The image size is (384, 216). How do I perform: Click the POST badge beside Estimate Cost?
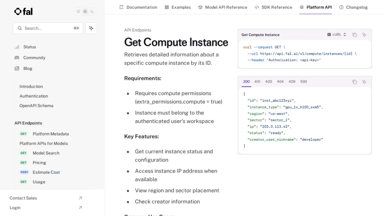(24, 172)
